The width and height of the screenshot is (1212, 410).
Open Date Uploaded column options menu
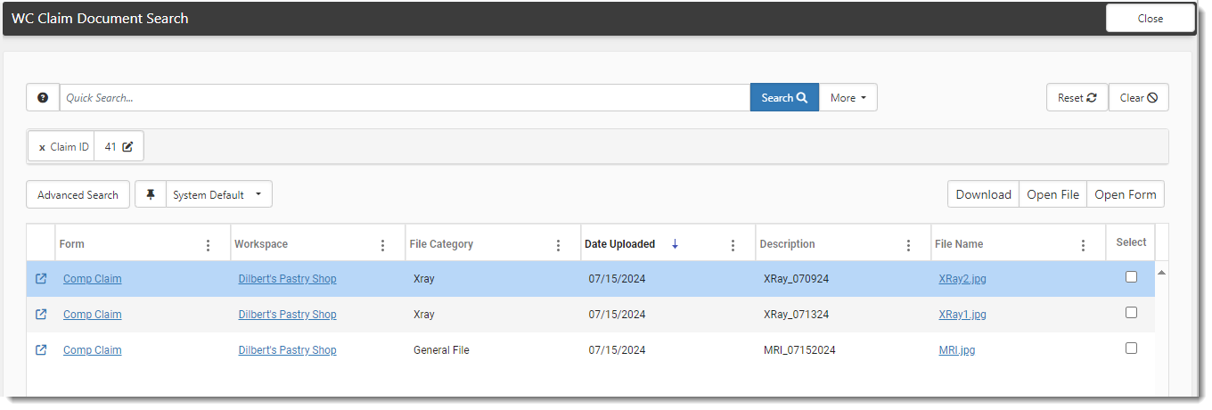coord(733,245)
